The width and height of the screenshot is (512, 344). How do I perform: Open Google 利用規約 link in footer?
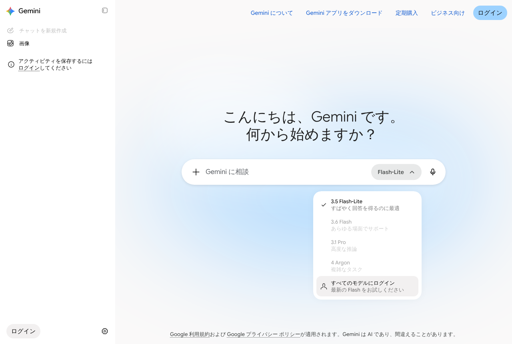point(190,334)
